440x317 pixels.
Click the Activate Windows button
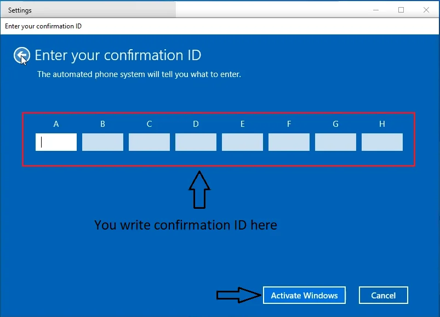[304, 295]
